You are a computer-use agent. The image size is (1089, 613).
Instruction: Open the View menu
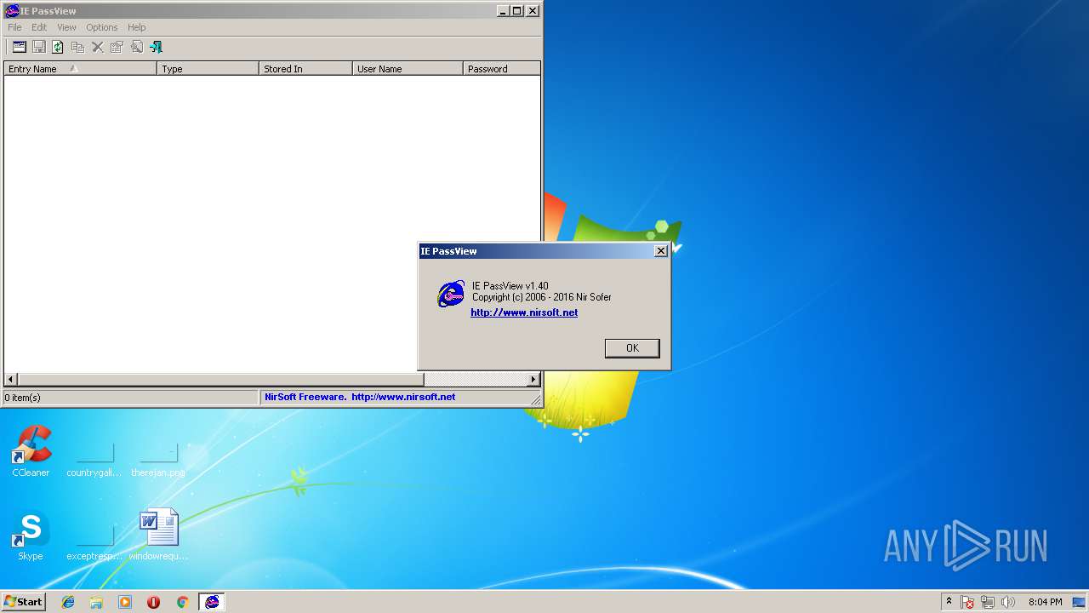(66, 27)
